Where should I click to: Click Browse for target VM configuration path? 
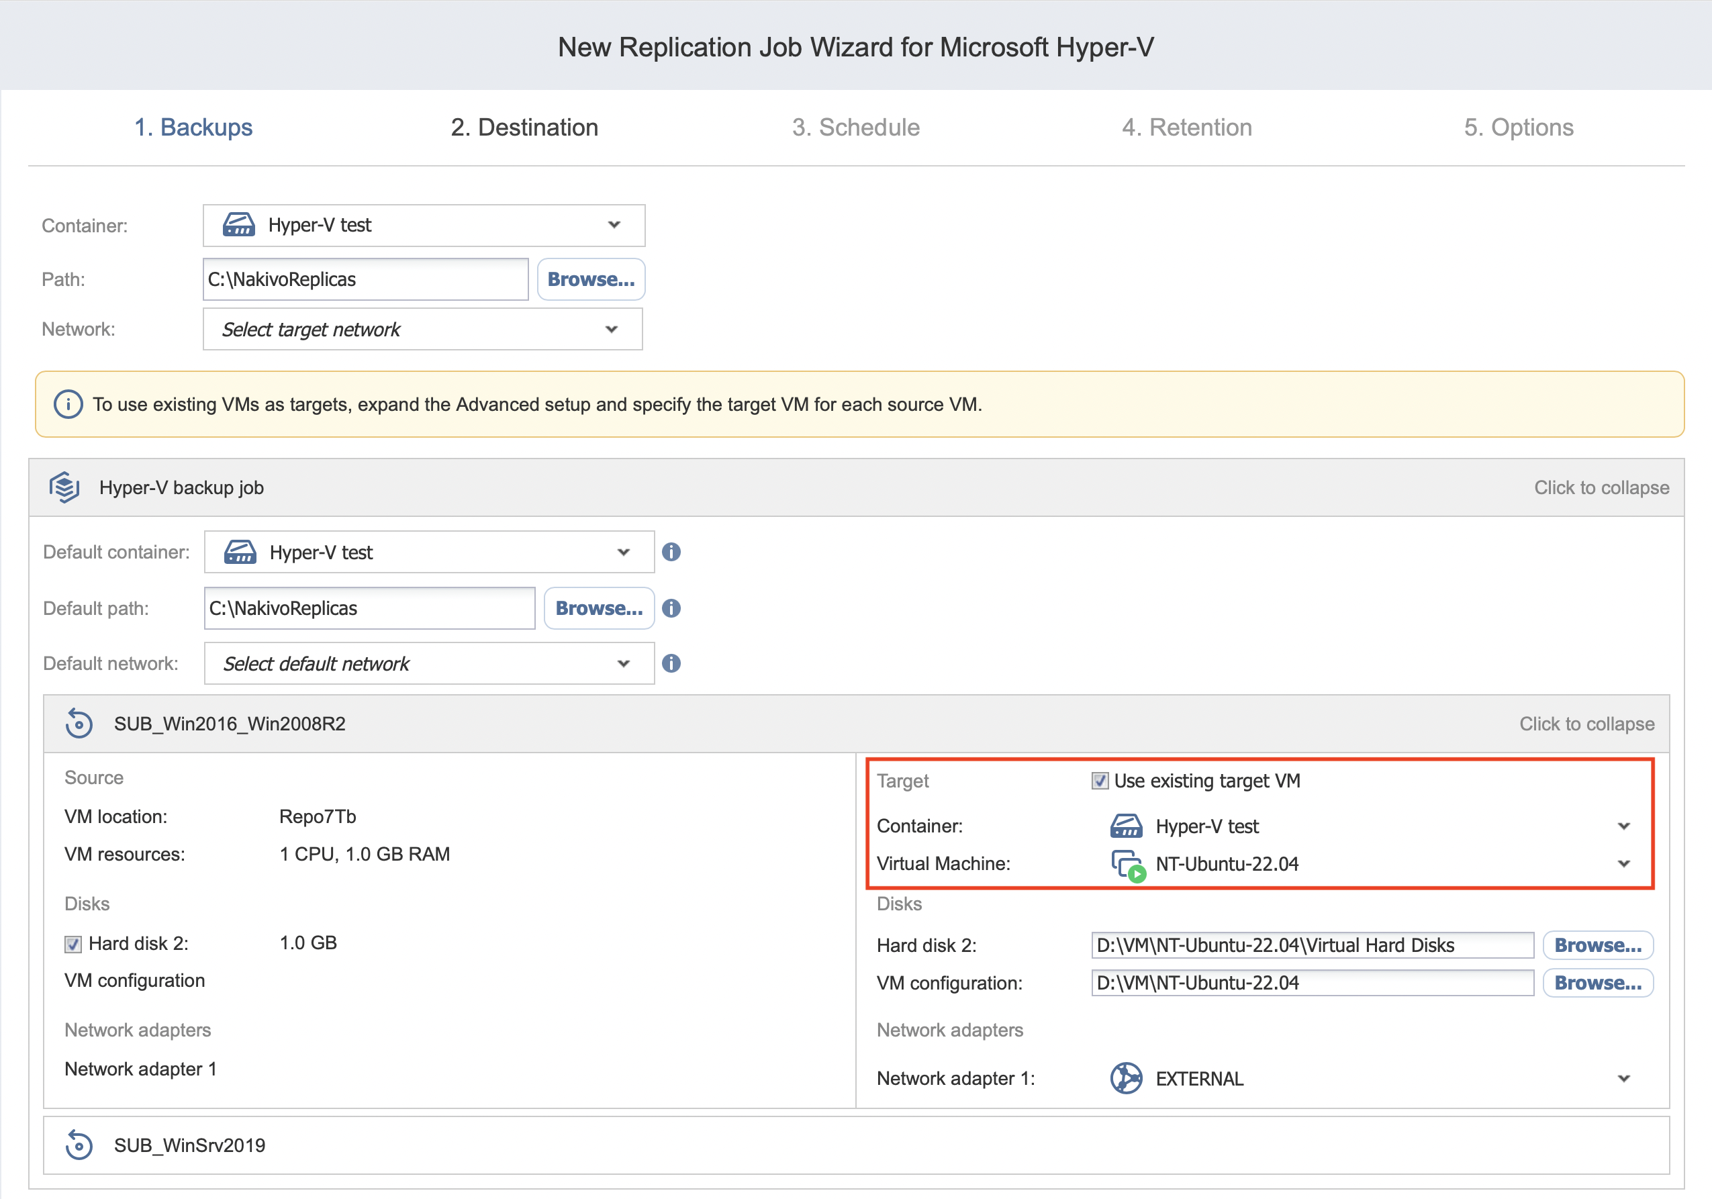1597,983
